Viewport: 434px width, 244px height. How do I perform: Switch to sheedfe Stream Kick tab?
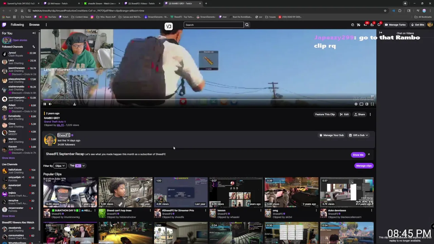click(x=102, y=3)
